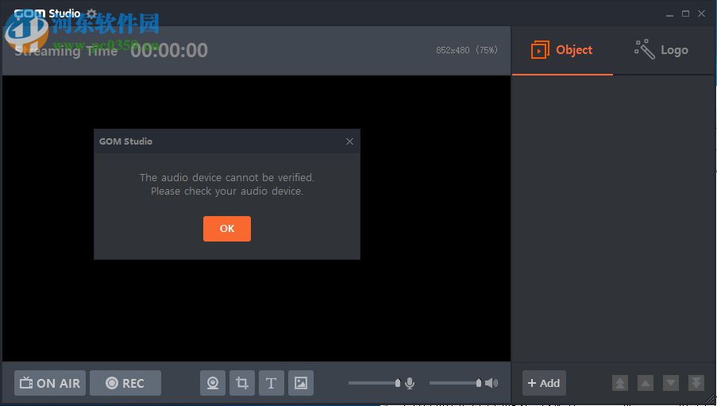Move object up one level
Viewport: 717px width, 406px height.
click(x=646, y=383)
